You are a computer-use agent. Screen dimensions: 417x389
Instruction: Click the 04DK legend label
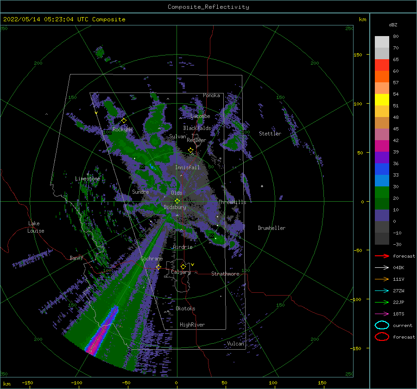point(398,268)
